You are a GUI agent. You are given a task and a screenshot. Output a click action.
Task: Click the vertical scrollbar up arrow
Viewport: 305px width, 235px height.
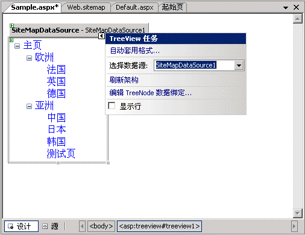tap(298, 19)
